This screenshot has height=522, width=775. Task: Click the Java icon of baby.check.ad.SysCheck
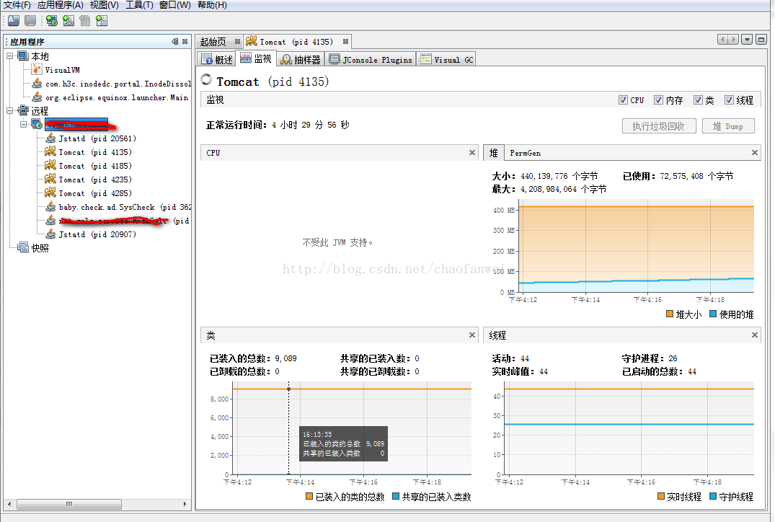(50, 207)
